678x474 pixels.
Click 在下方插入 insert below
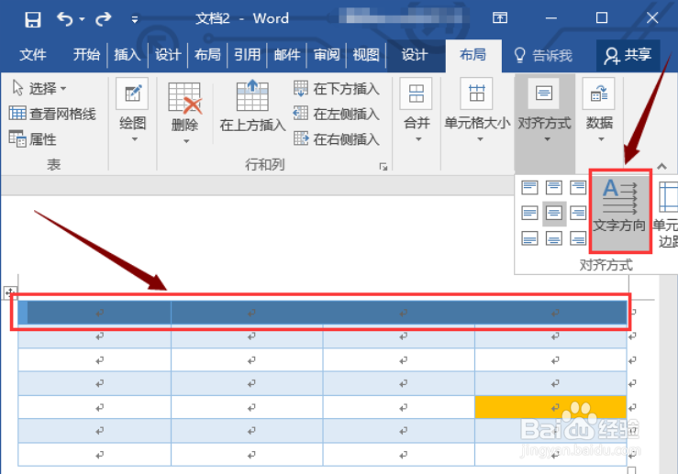337,89
